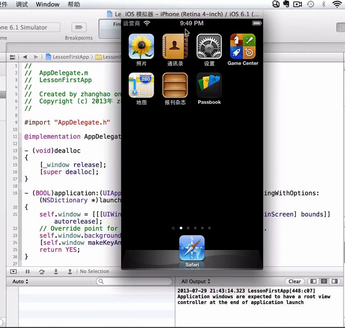Click the Wi-Fi menu bar icon
Screen dimensions: 345x328
click(337, 4)
